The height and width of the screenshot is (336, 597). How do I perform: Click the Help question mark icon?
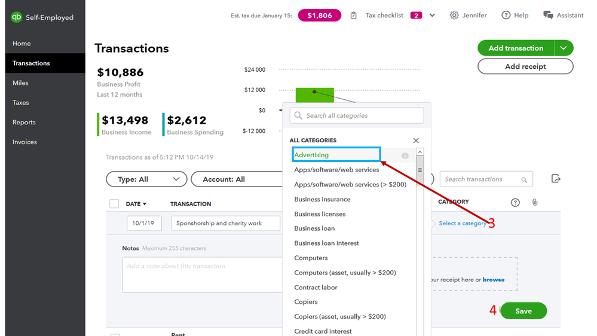coord(506,16)
